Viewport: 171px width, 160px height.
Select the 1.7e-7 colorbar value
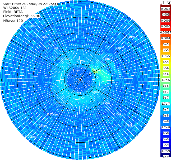[166, 104]
